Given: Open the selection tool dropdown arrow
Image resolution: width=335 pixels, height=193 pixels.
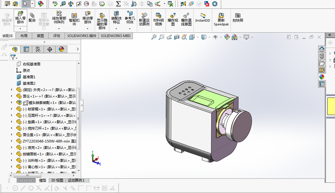Looking at the screenshot, I should [32, 4].
